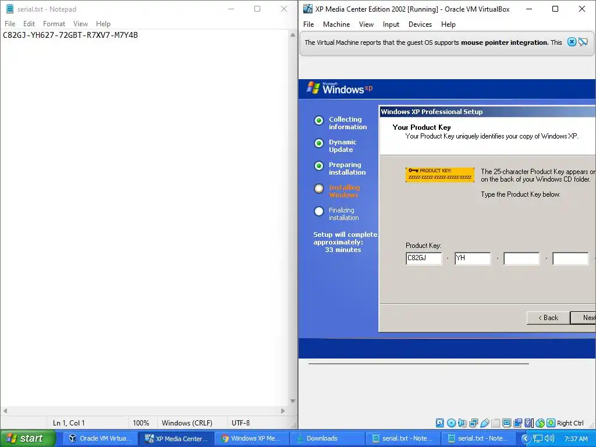Open Notepad Edit menu
The height and width of the screenshot is (447, 596).
point(29,23)
